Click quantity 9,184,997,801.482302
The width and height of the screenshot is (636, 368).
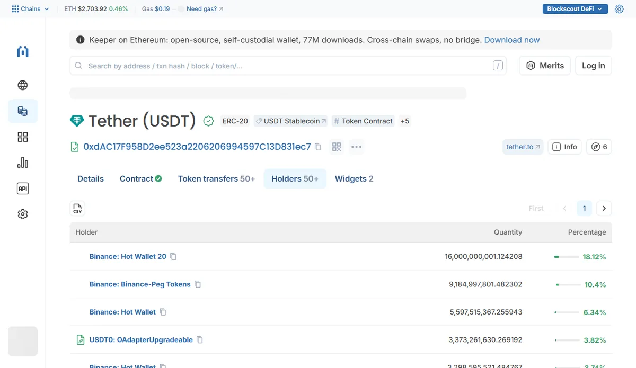pos(485,284)
